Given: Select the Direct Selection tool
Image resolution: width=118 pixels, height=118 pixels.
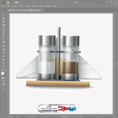Looking at the screenshot, I should coord(4,18).
